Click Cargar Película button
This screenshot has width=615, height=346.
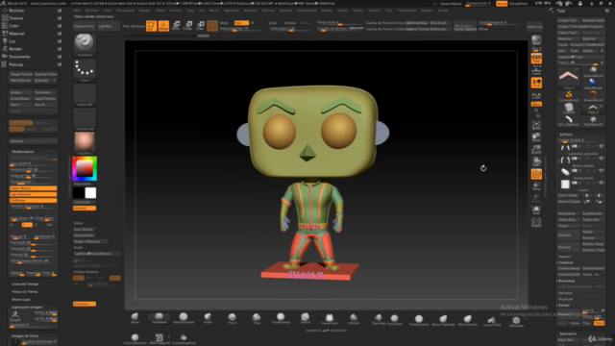[21, 74]
